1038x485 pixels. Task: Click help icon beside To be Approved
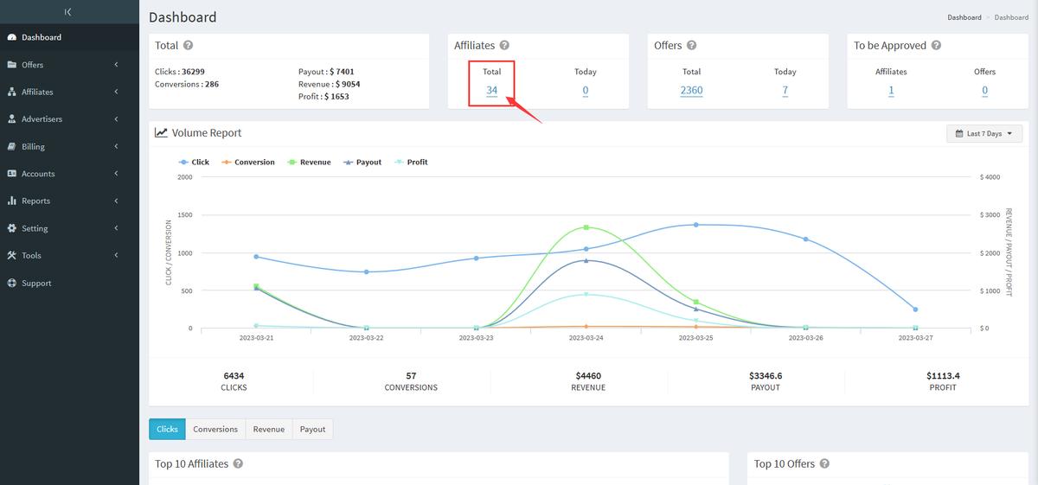[937, 46]
